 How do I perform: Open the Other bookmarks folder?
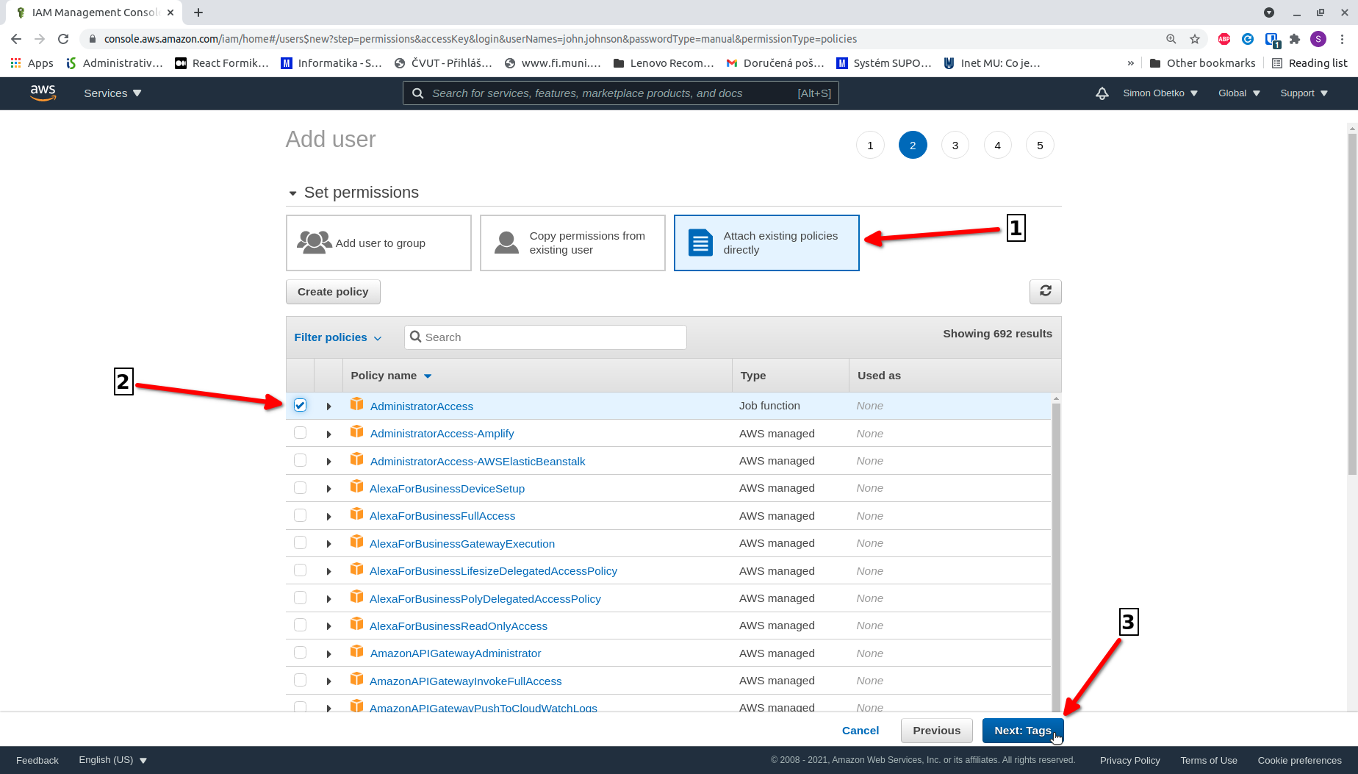click(x=1202, y=63)
